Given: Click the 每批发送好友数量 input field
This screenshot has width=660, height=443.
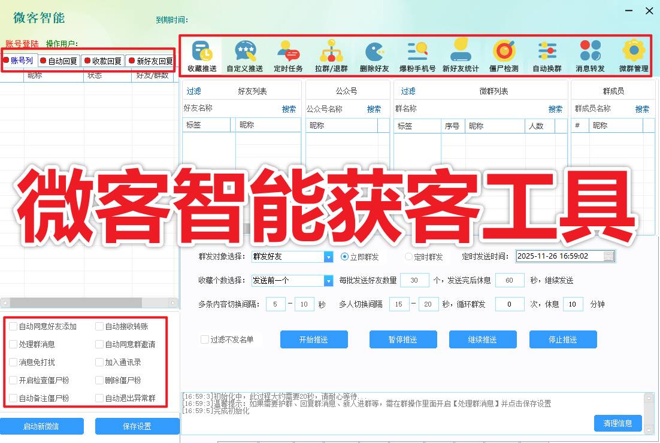Looking at the screenshot, I should [414, 280].
